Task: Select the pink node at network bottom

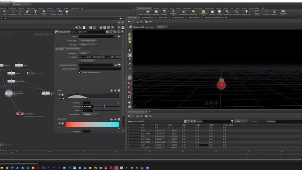Action: tap(20, 114)
